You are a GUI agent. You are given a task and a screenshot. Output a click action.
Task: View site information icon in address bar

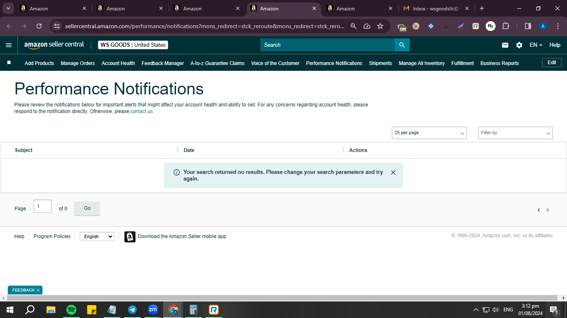(x=57, y=26)
